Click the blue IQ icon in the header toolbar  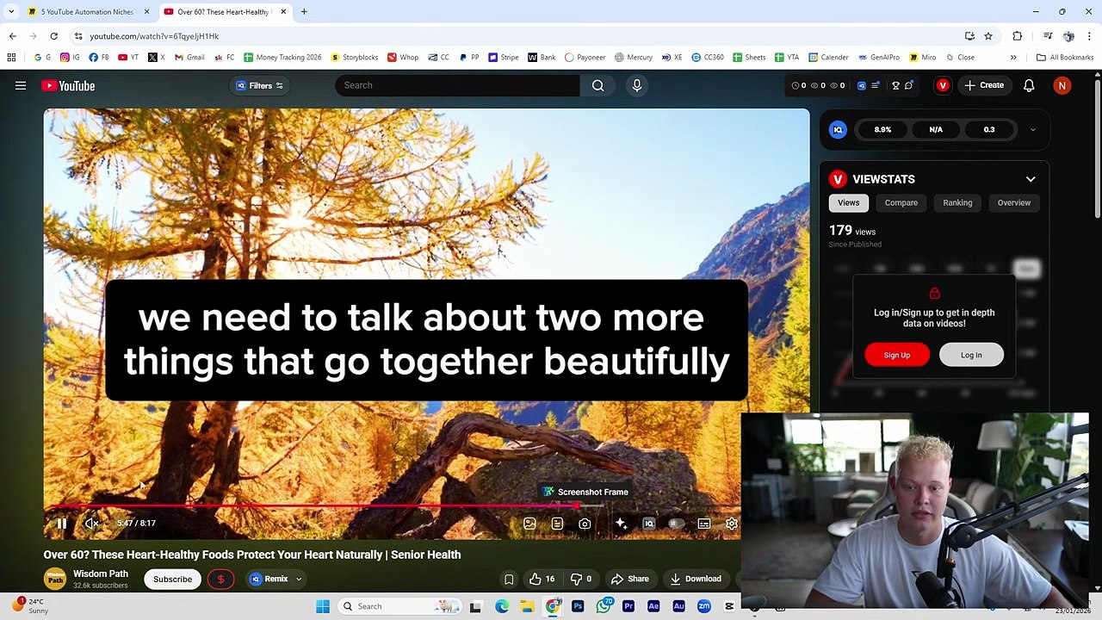(x=861, y=85)
